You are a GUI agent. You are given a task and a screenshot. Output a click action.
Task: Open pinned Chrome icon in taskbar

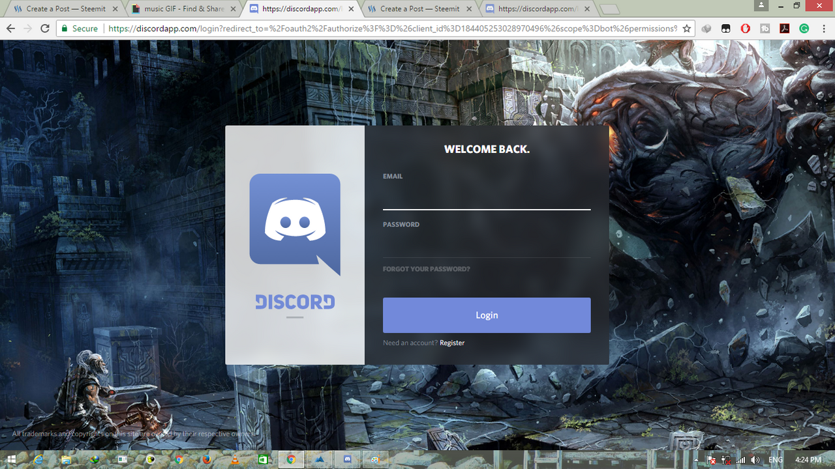179,459
